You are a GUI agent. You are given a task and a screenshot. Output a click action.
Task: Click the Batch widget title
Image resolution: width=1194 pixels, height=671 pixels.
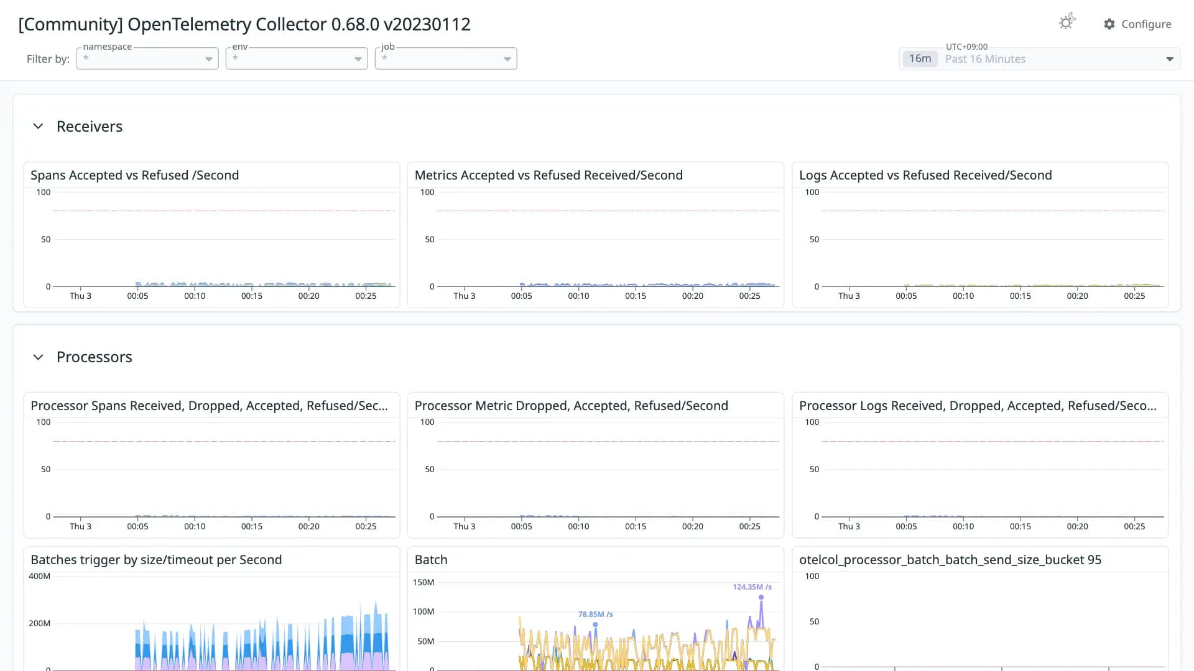[x=431, y=560]
